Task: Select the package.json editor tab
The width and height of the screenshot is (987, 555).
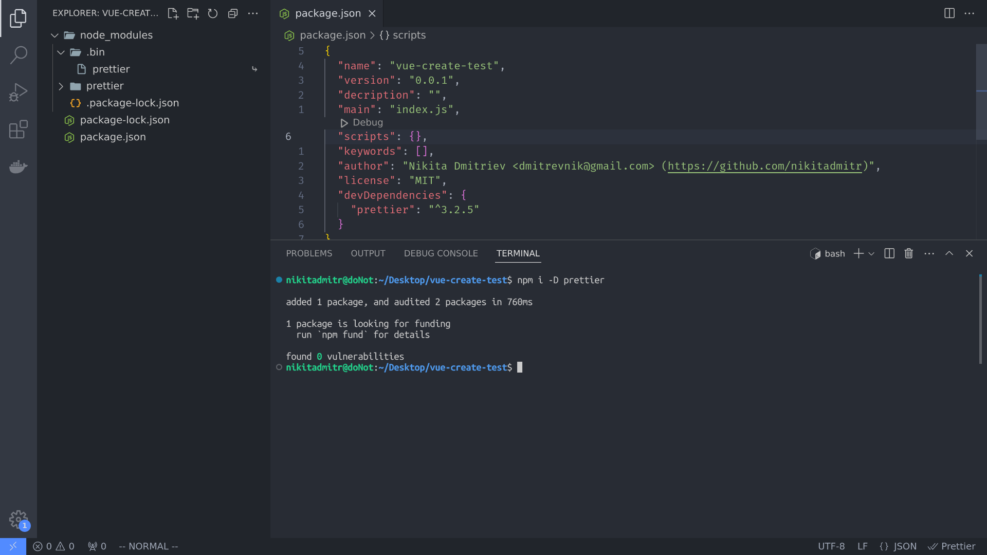Action: pyautogui.click(x=327, y=13)
